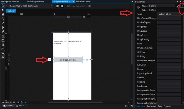
Task: Open the Assets double-chevron panel
Action: tap(3, 57)
